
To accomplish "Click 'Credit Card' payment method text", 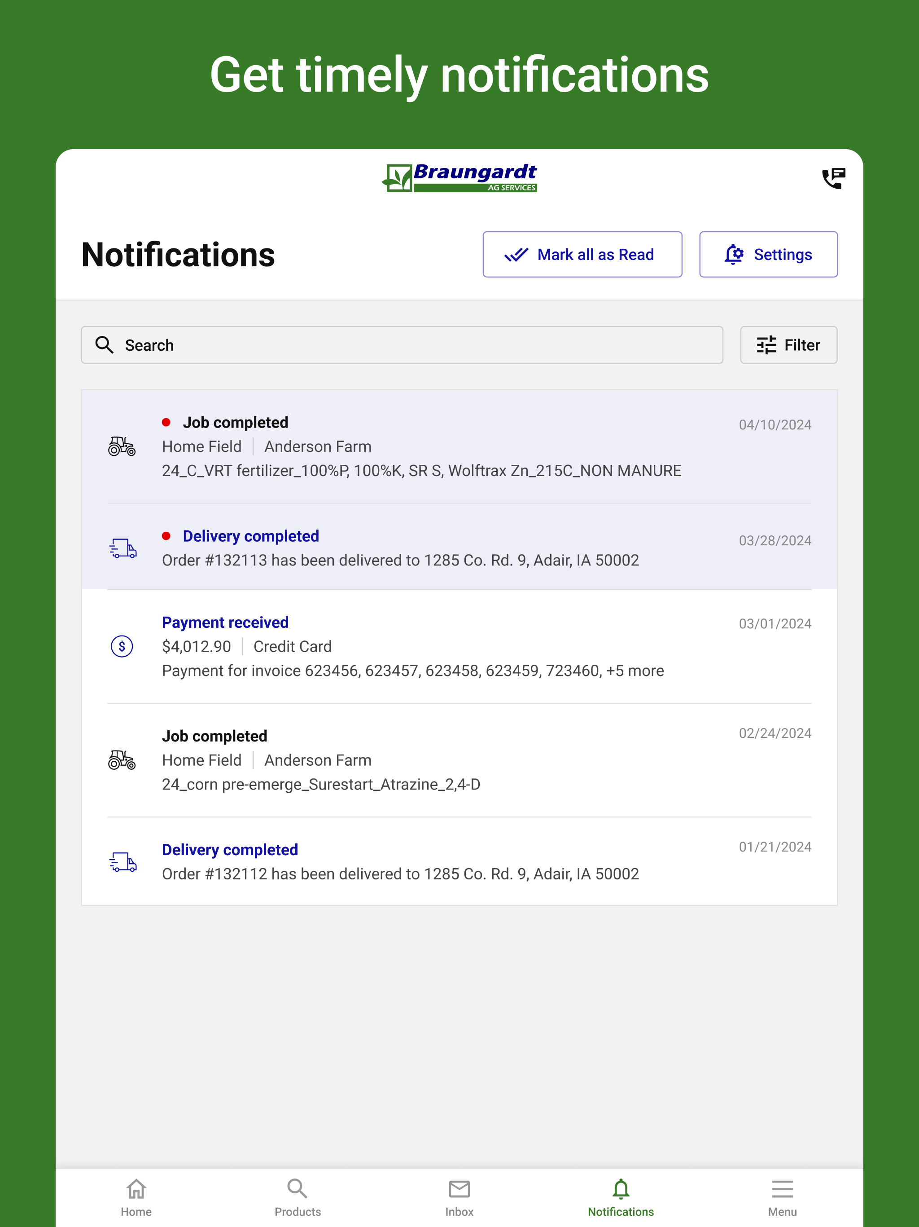I will pyautogui.click(x=293, y=647).
